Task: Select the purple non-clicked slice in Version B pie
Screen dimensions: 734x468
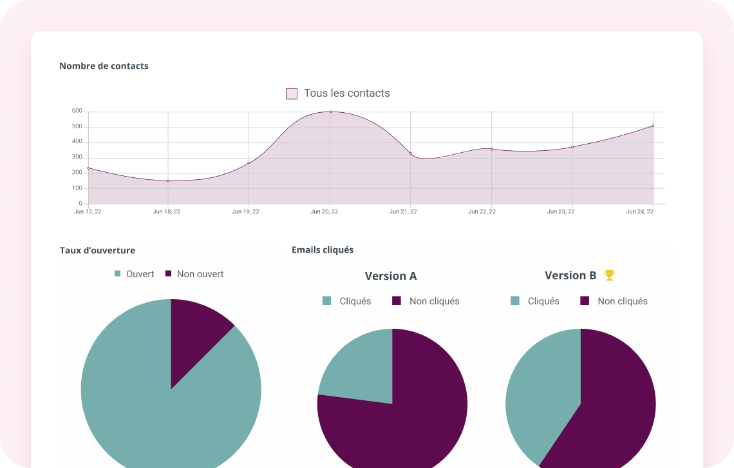Action: pyautogui.click(x=612, y=400)
